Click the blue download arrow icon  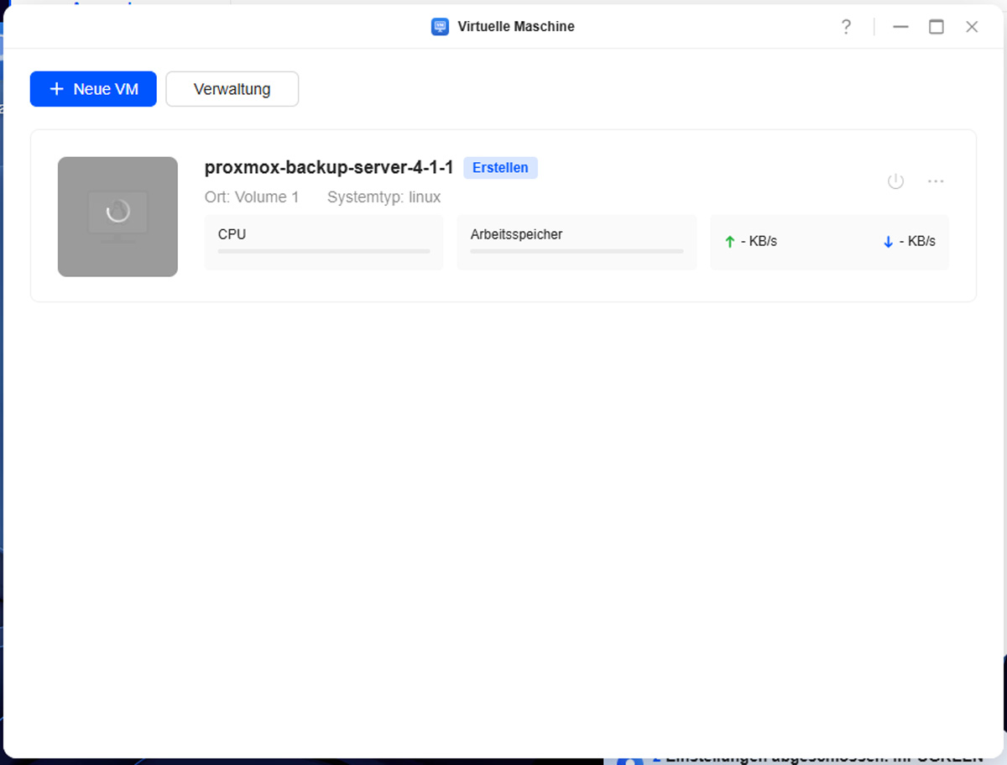(x=888, y=242)
